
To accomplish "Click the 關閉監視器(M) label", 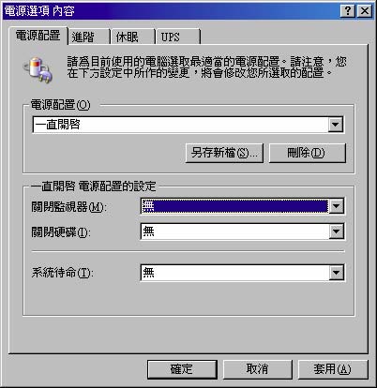I will (68, 207).
